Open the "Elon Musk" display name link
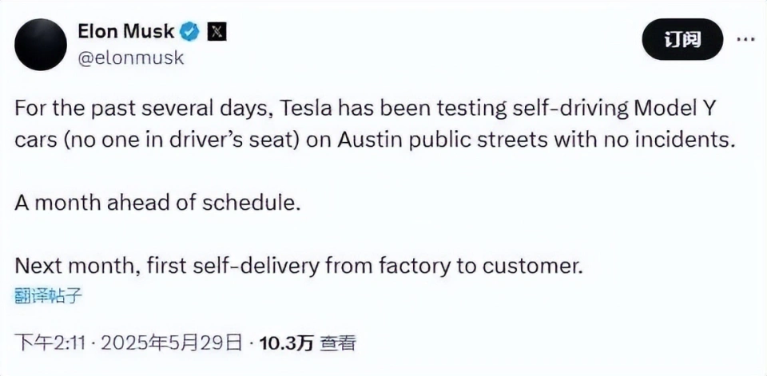Image resolution: width=767 pixels, height=376 pixels. click(125, 32)
